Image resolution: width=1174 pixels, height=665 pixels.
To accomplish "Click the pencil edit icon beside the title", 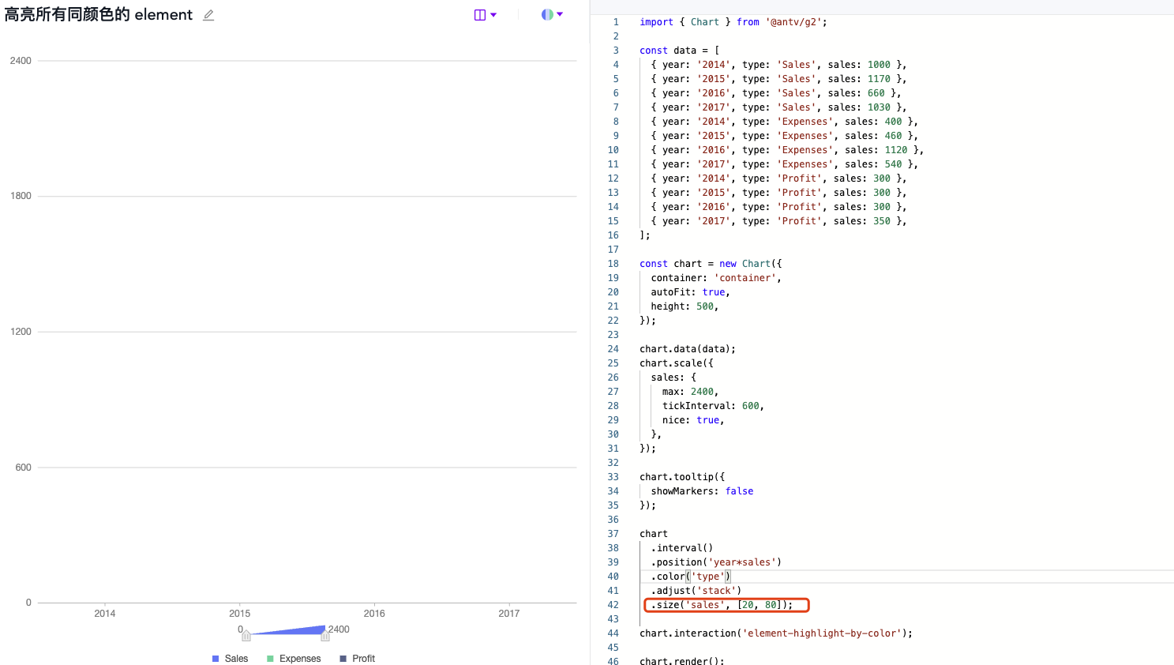I will pos(208,15).
